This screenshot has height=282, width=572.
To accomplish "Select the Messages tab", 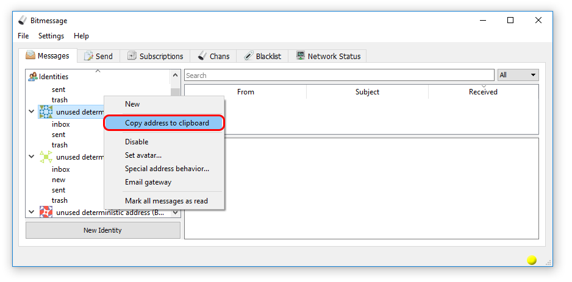I will tap(48, 55).
